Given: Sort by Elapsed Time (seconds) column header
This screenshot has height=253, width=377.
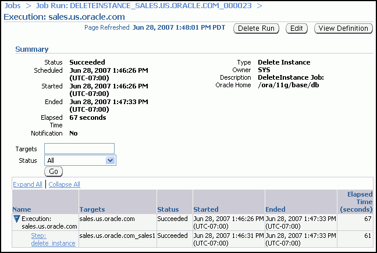Looking at the screenshot, I should [359, 202].
